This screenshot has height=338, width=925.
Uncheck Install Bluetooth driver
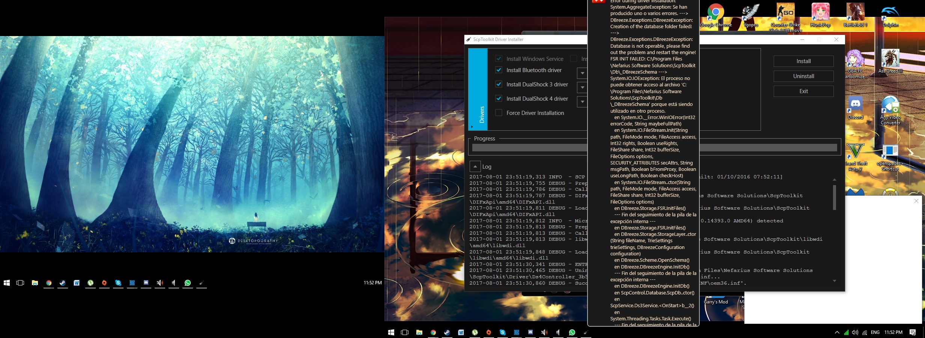coord(499,70)
